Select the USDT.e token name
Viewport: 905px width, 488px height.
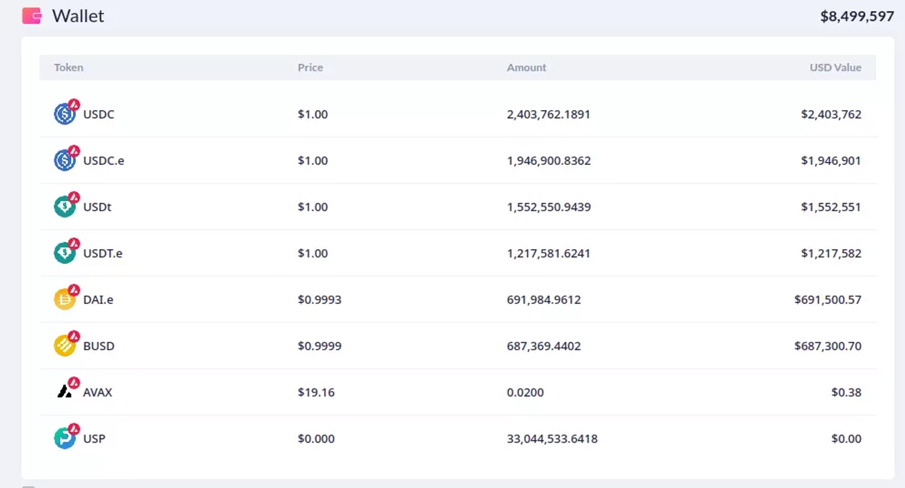[x=103, y=254]
